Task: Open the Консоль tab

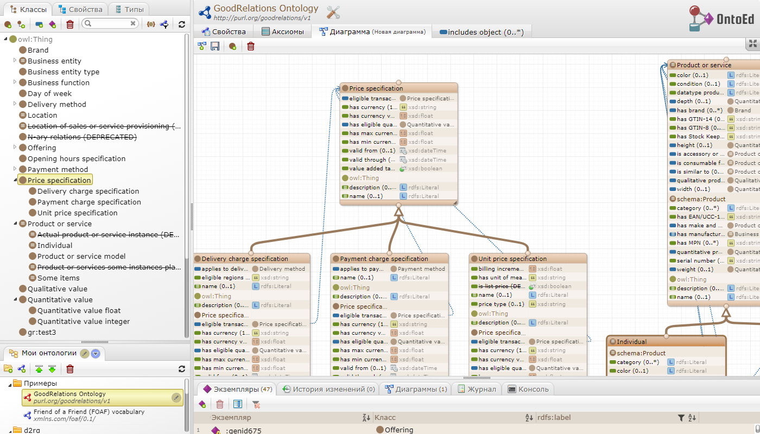Action: click(x=528, y=389)
